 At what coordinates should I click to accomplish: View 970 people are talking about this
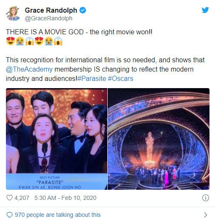58,215
